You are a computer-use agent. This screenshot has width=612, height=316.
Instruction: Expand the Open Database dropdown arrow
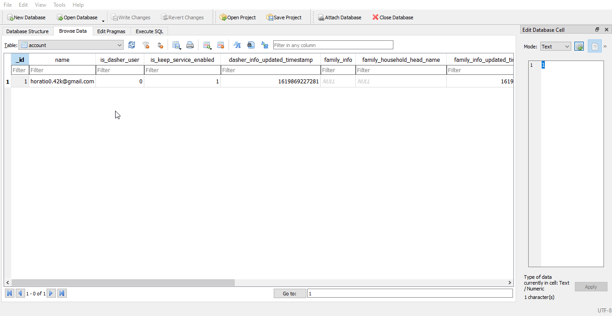point(102,20)
